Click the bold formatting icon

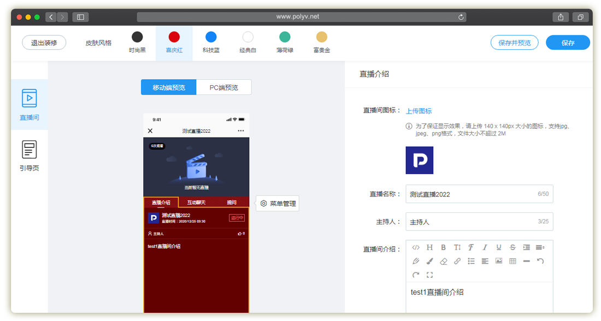[x=443, y=247]
